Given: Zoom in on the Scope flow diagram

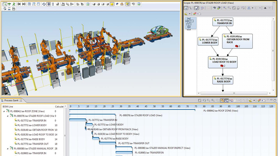Looking at the screenshot, I should (225, 8).
